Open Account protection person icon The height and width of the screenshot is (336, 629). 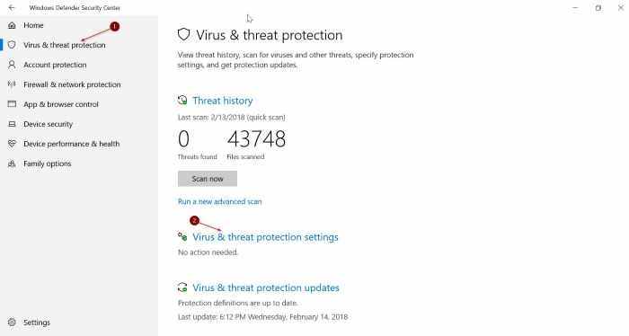click(x=12, y=65)
